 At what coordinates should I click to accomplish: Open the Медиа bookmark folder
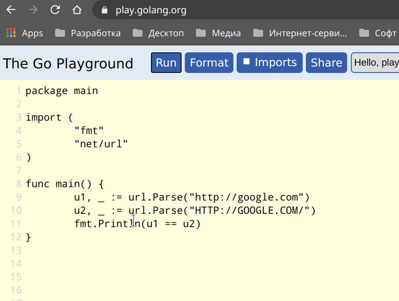[x=218, y=33]
